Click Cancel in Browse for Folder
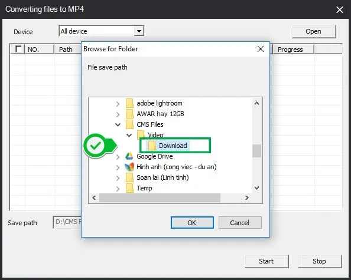Image resolution: width=351 pixels, height=280 pixels. [x=240, y=222]
